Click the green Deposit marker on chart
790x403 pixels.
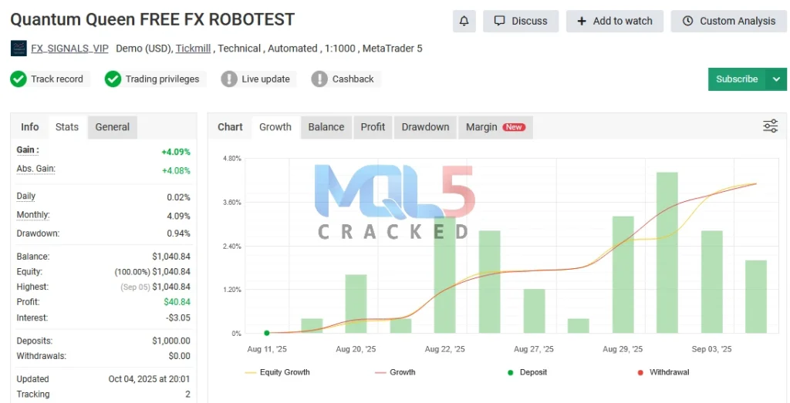(267, 333)
